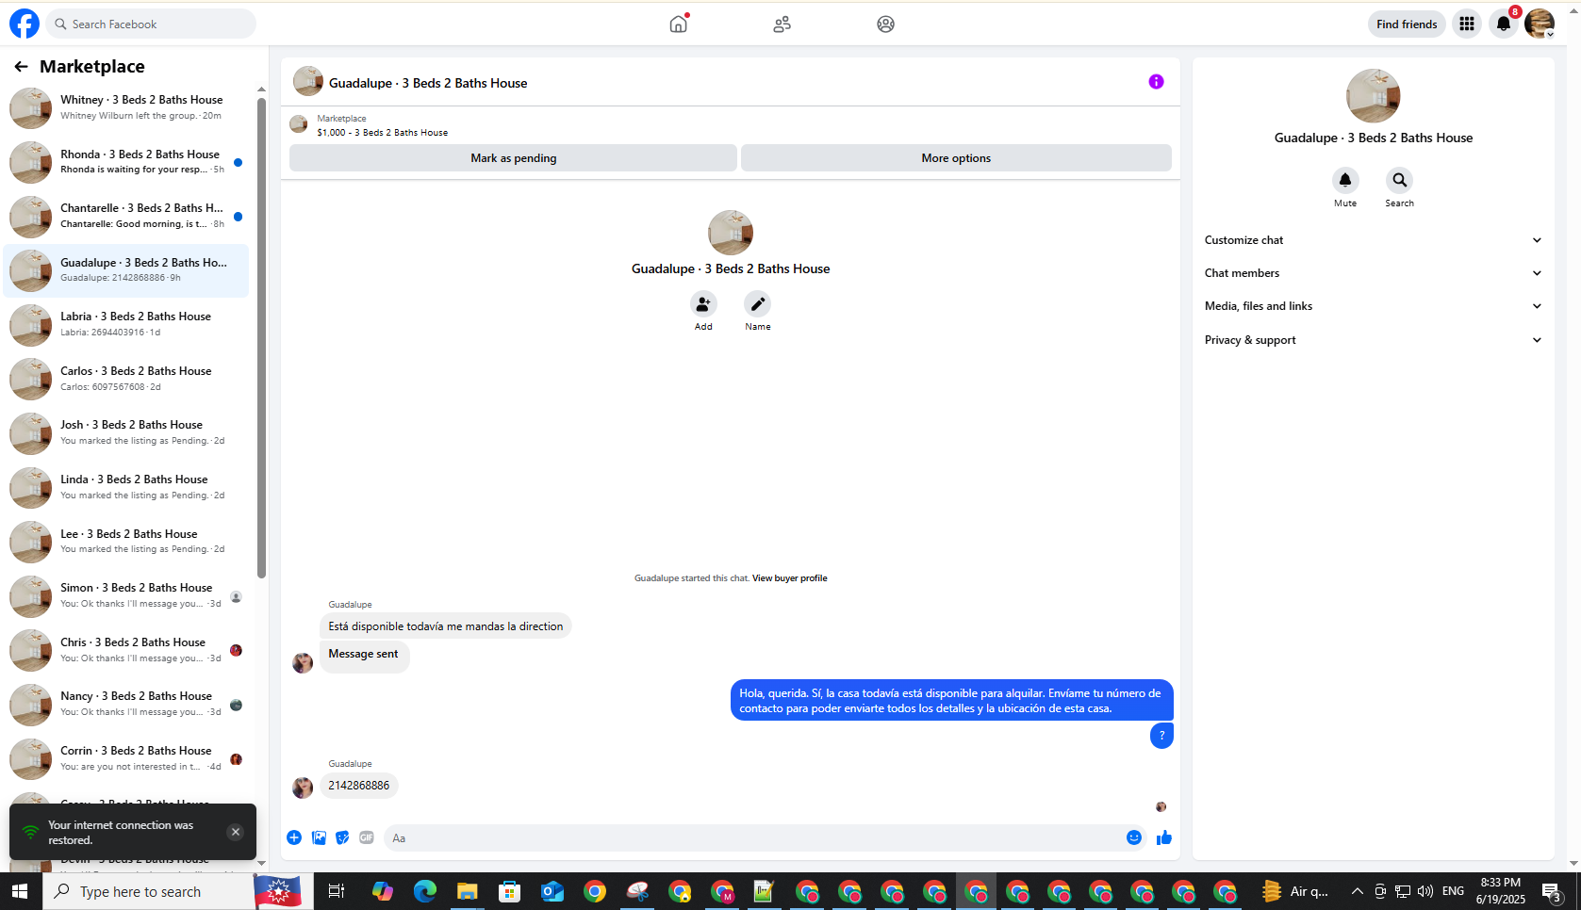This screenshot has height=910, width=1581.
Task: Focus the Search Facebook field
Action: point(151,24)
